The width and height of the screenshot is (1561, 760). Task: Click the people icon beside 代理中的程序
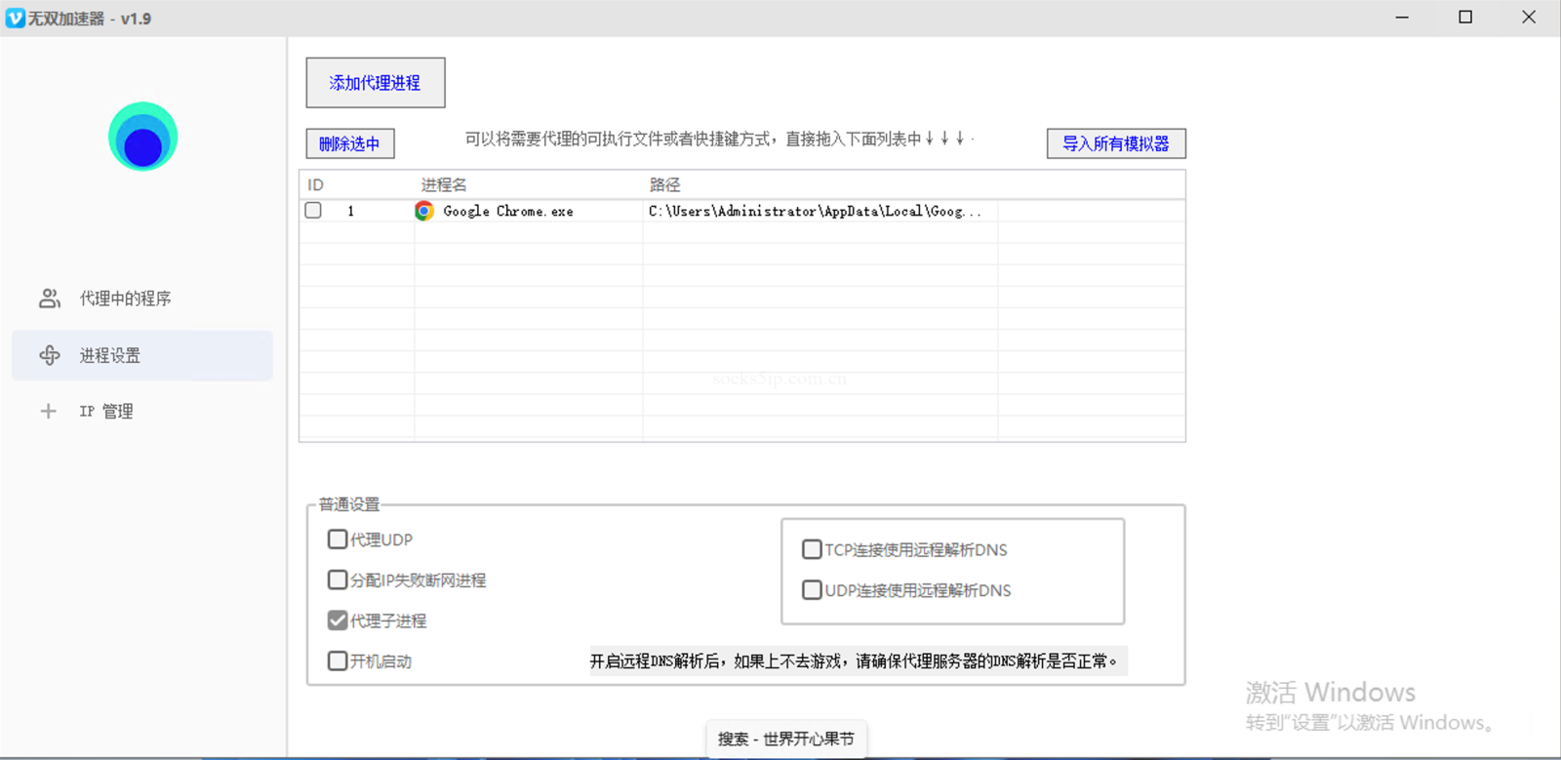[x=50, y=299]
